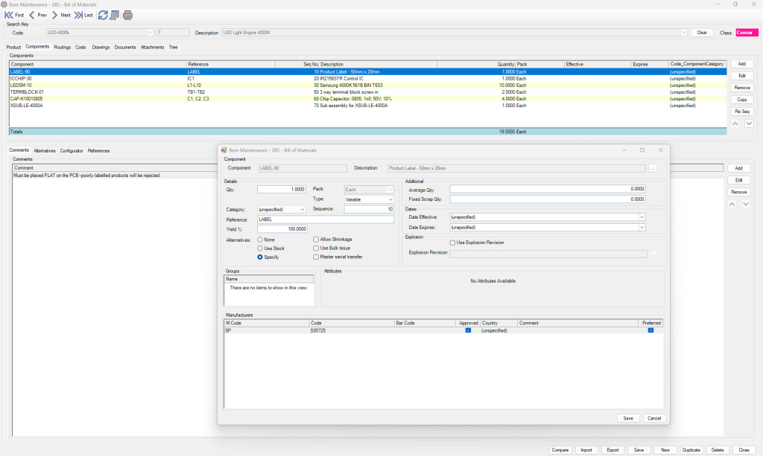Go to the Prev record
Screen dimensions: 763x456
tap(38, 15)
